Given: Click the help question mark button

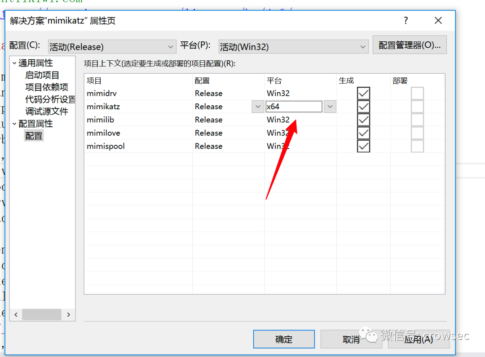Looking at the screenshot, I should pos(406,21).
